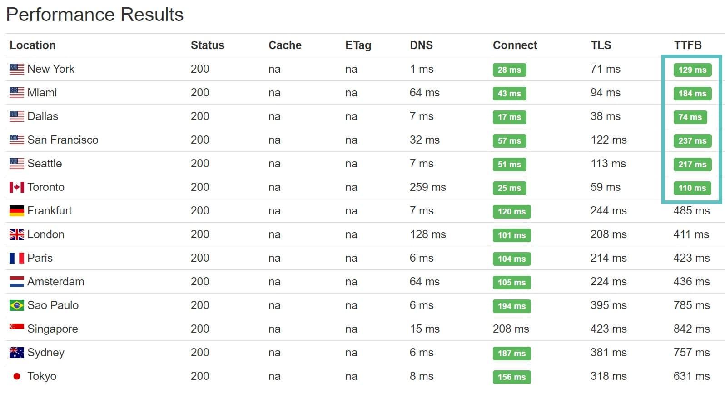Click the German flag beside Frankfurt
The width and height of the screenshot is (725, 399).
tap(17, 211)
